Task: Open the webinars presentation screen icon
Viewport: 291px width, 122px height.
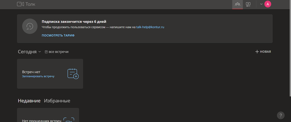Action: click(x=248, y=4)
